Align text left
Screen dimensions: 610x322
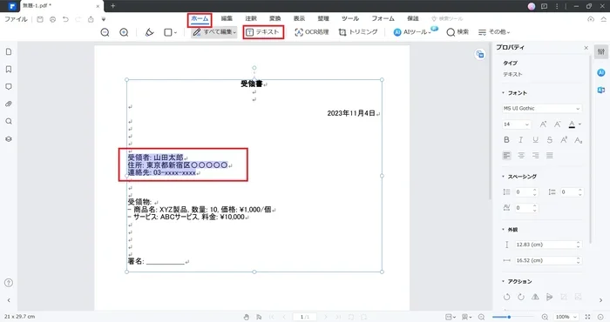point(506,156)
